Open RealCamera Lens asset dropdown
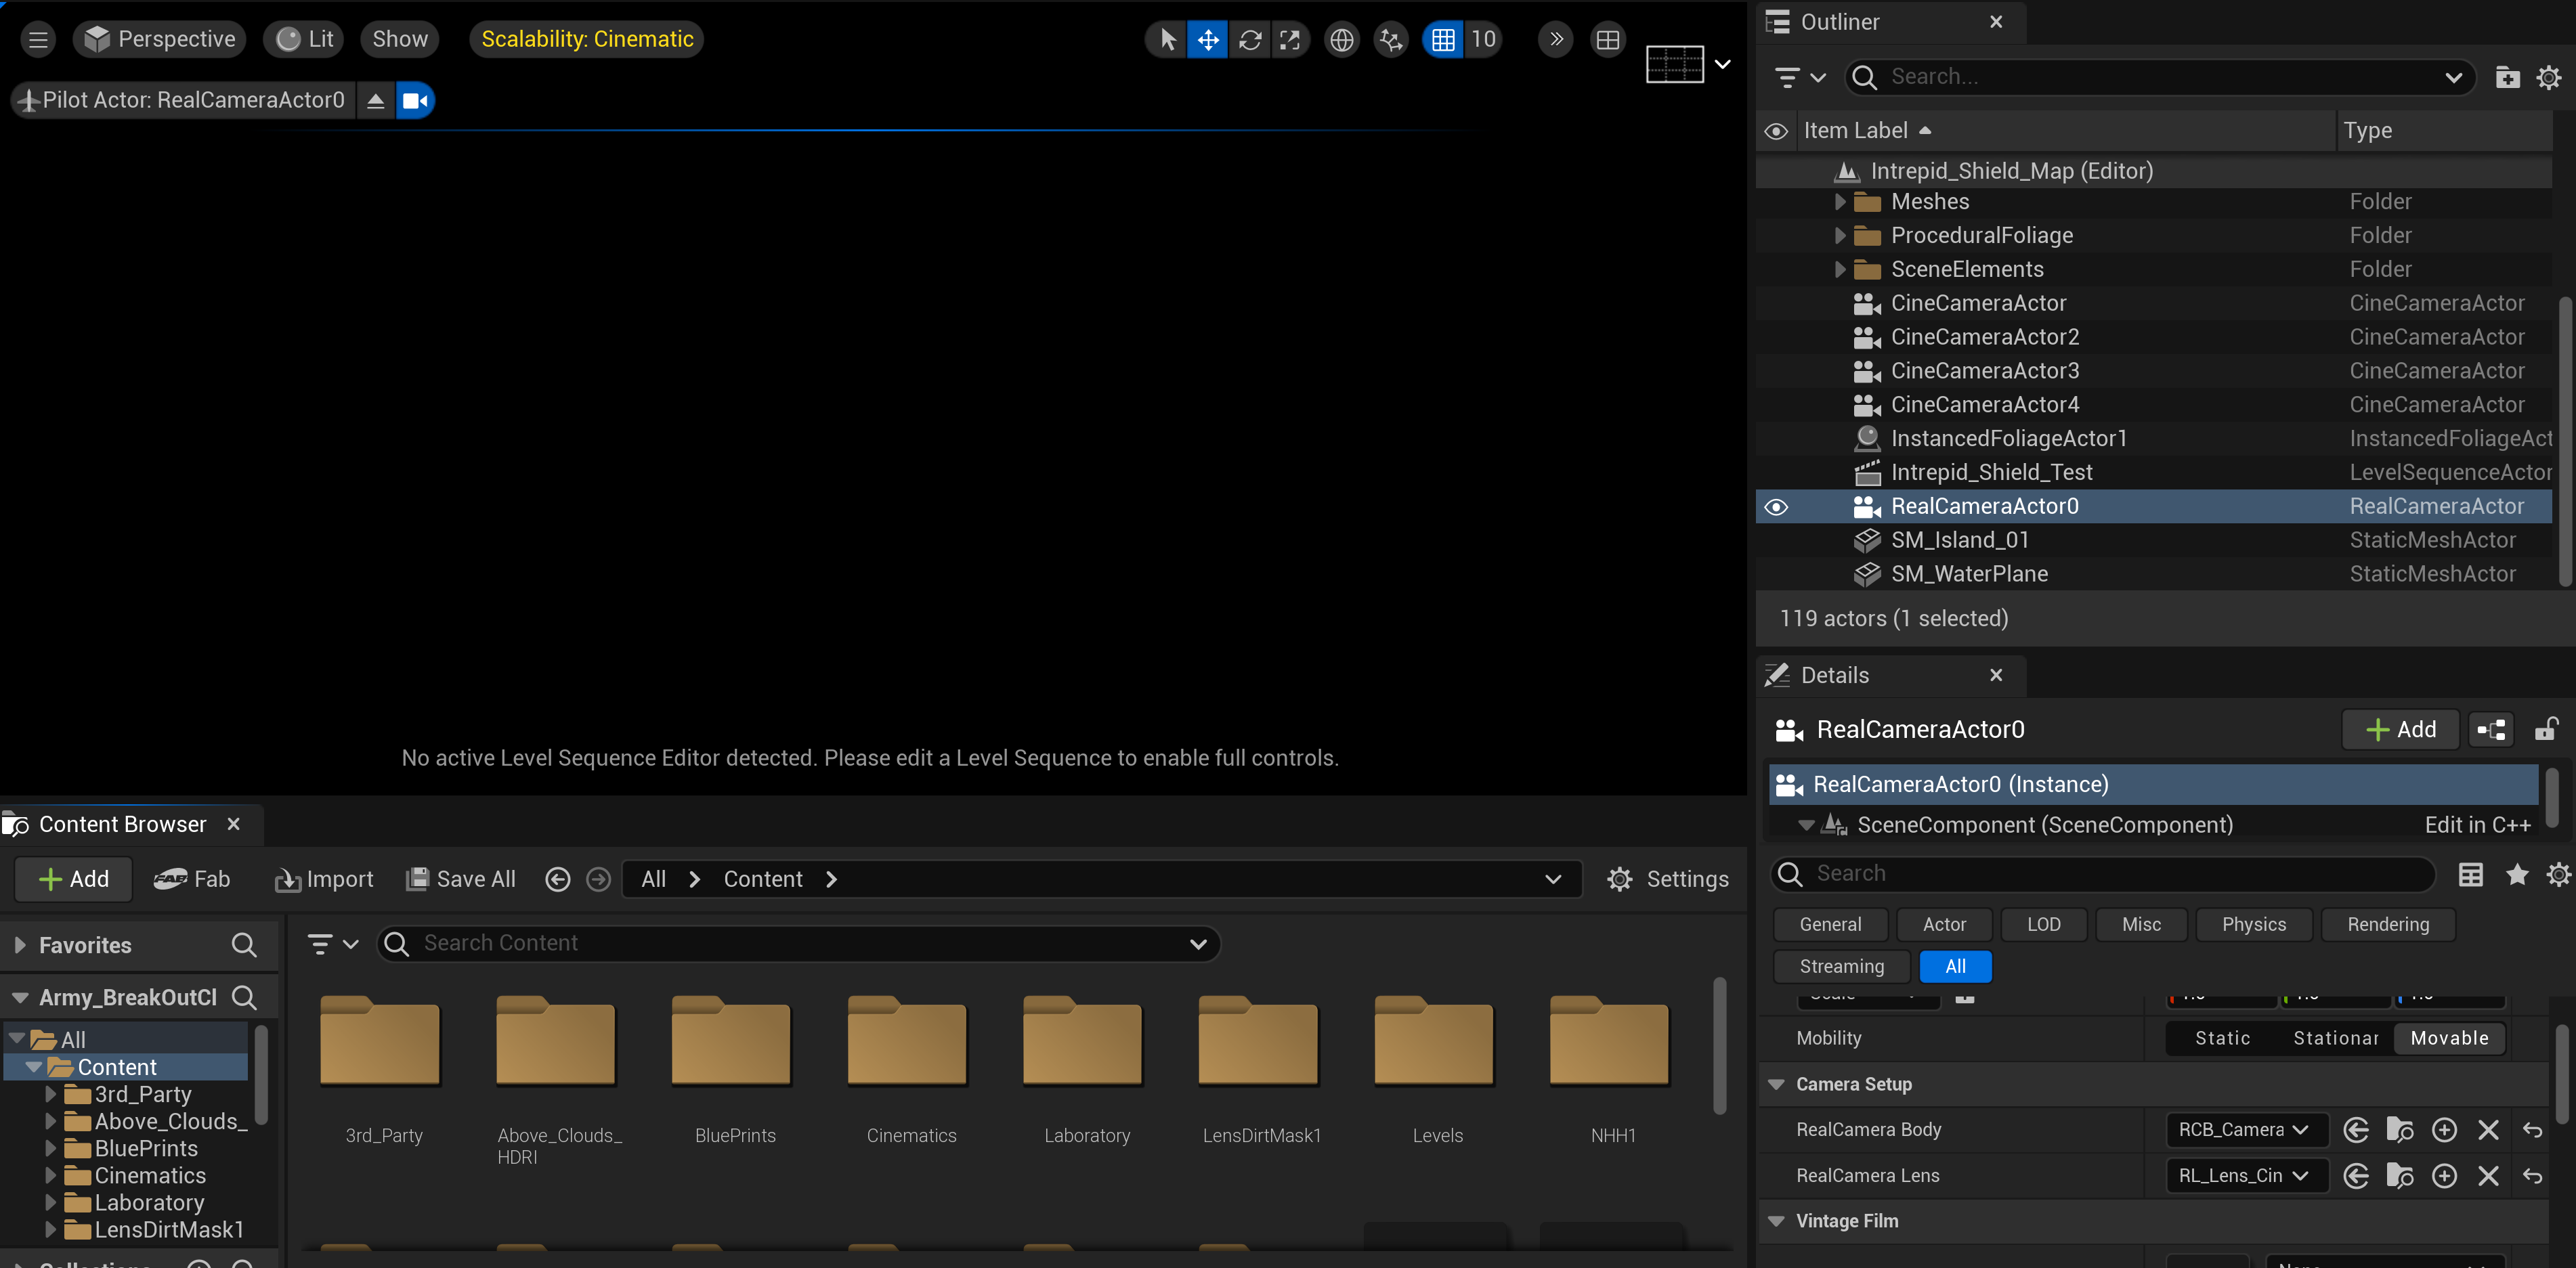The image size is (2576, 1268). 2246,1177
